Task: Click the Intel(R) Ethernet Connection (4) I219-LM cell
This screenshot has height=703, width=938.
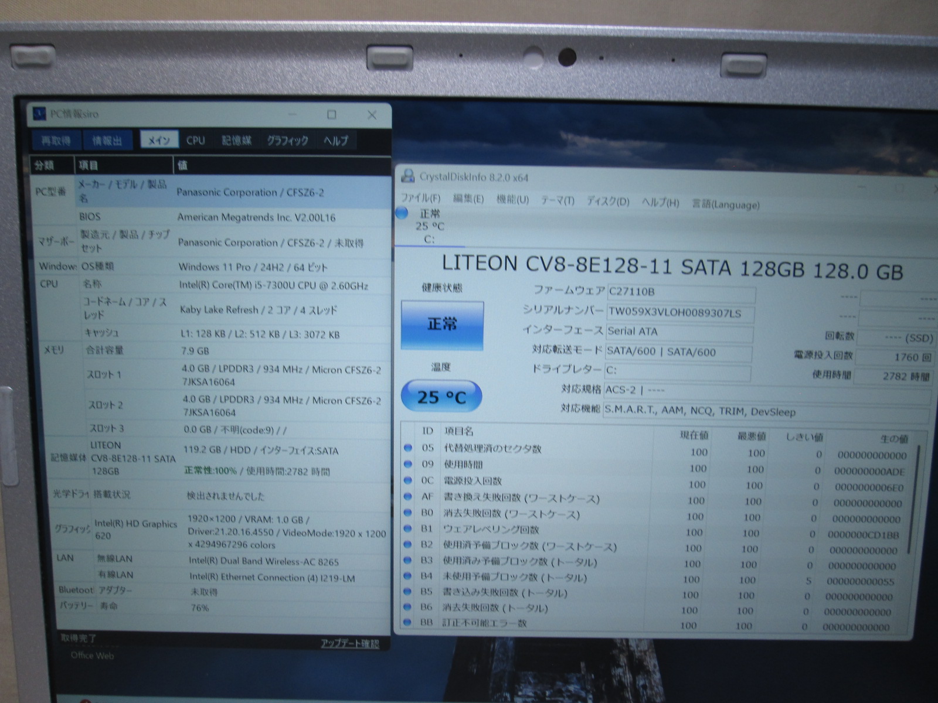Action: [x=272, y=578]
